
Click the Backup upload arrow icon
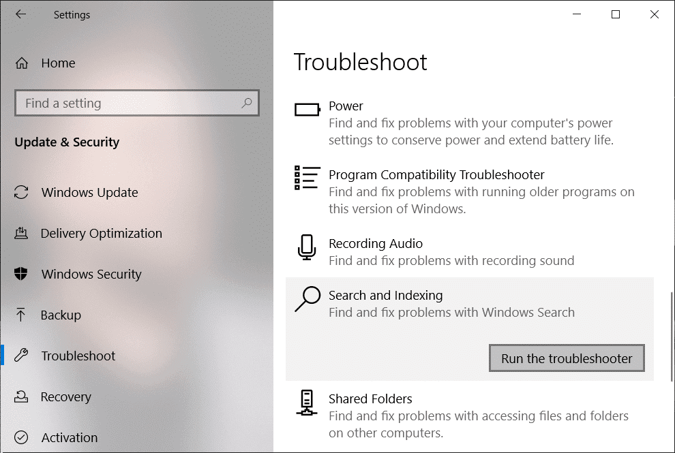pyautogui.click(x=22, y=315)
